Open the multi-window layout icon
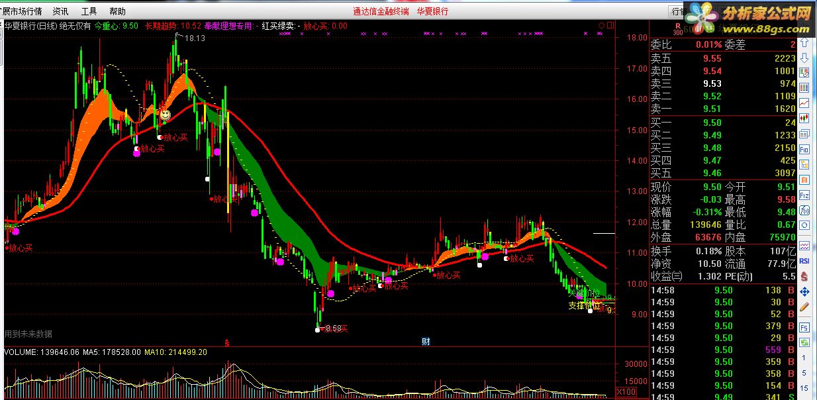Image resolution: width=817 pixels, height=400 pixels. tap(804, 134)
